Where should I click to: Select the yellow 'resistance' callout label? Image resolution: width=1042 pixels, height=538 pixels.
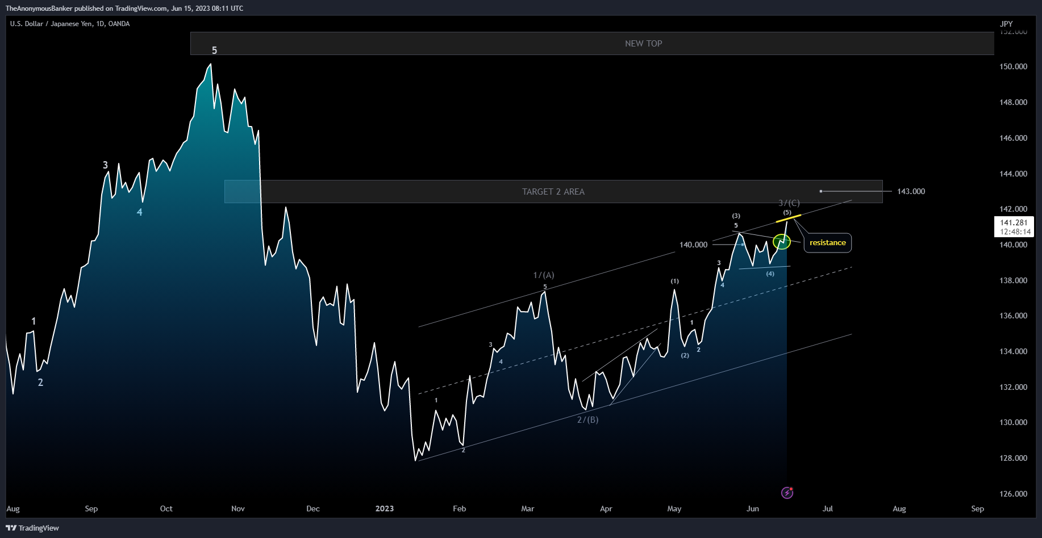click(827, 242)
